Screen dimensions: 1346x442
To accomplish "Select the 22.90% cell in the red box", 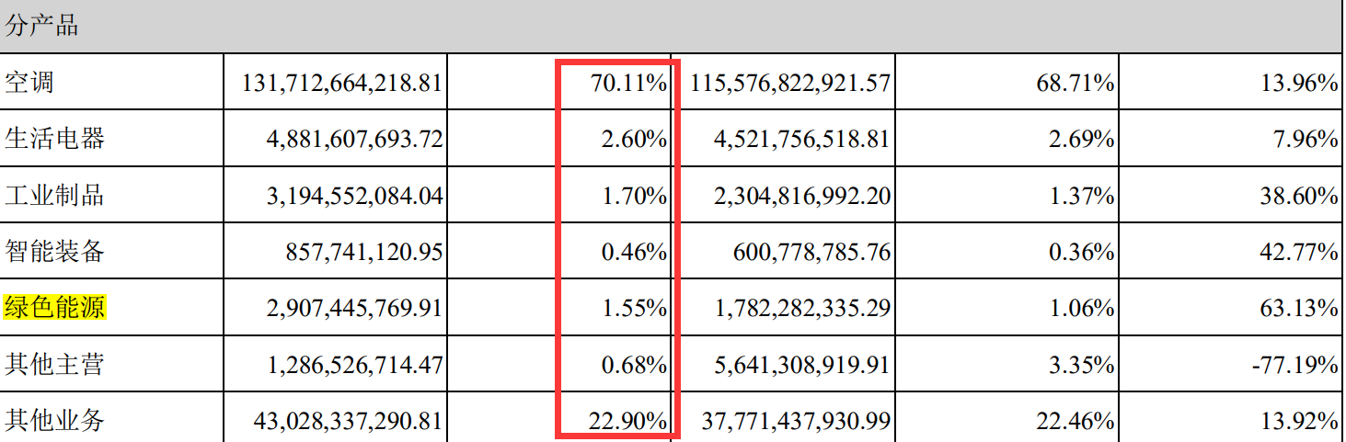I will pos(627,422).
